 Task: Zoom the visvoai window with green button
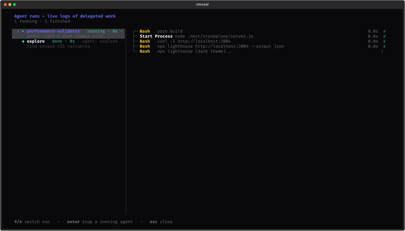[14, 5]
